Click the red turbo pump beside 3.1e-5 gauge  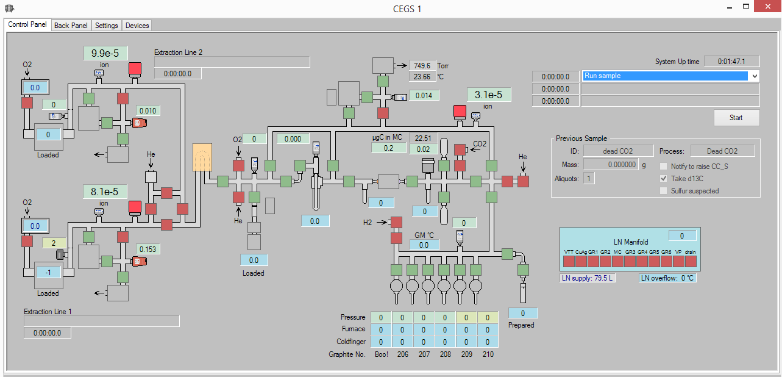click(460, 112)
